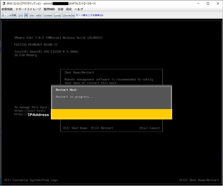
Task: Click the 'To manage this host' text
Action: [32, 107]
